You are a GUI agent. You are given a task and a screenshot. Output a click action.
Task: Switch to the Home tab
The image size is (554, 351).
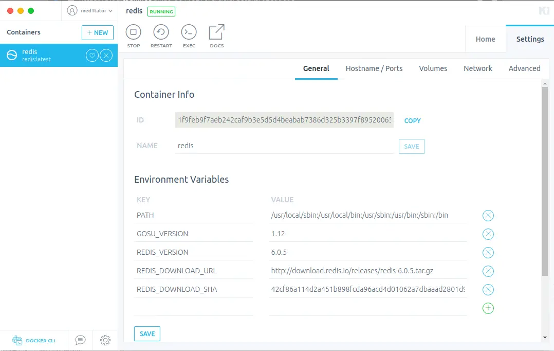[x=485, y=39]
